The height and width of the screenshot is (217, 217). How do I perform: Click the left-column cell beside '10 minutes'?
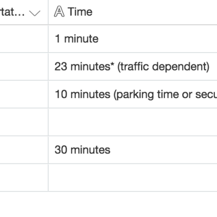click(24, 94)
